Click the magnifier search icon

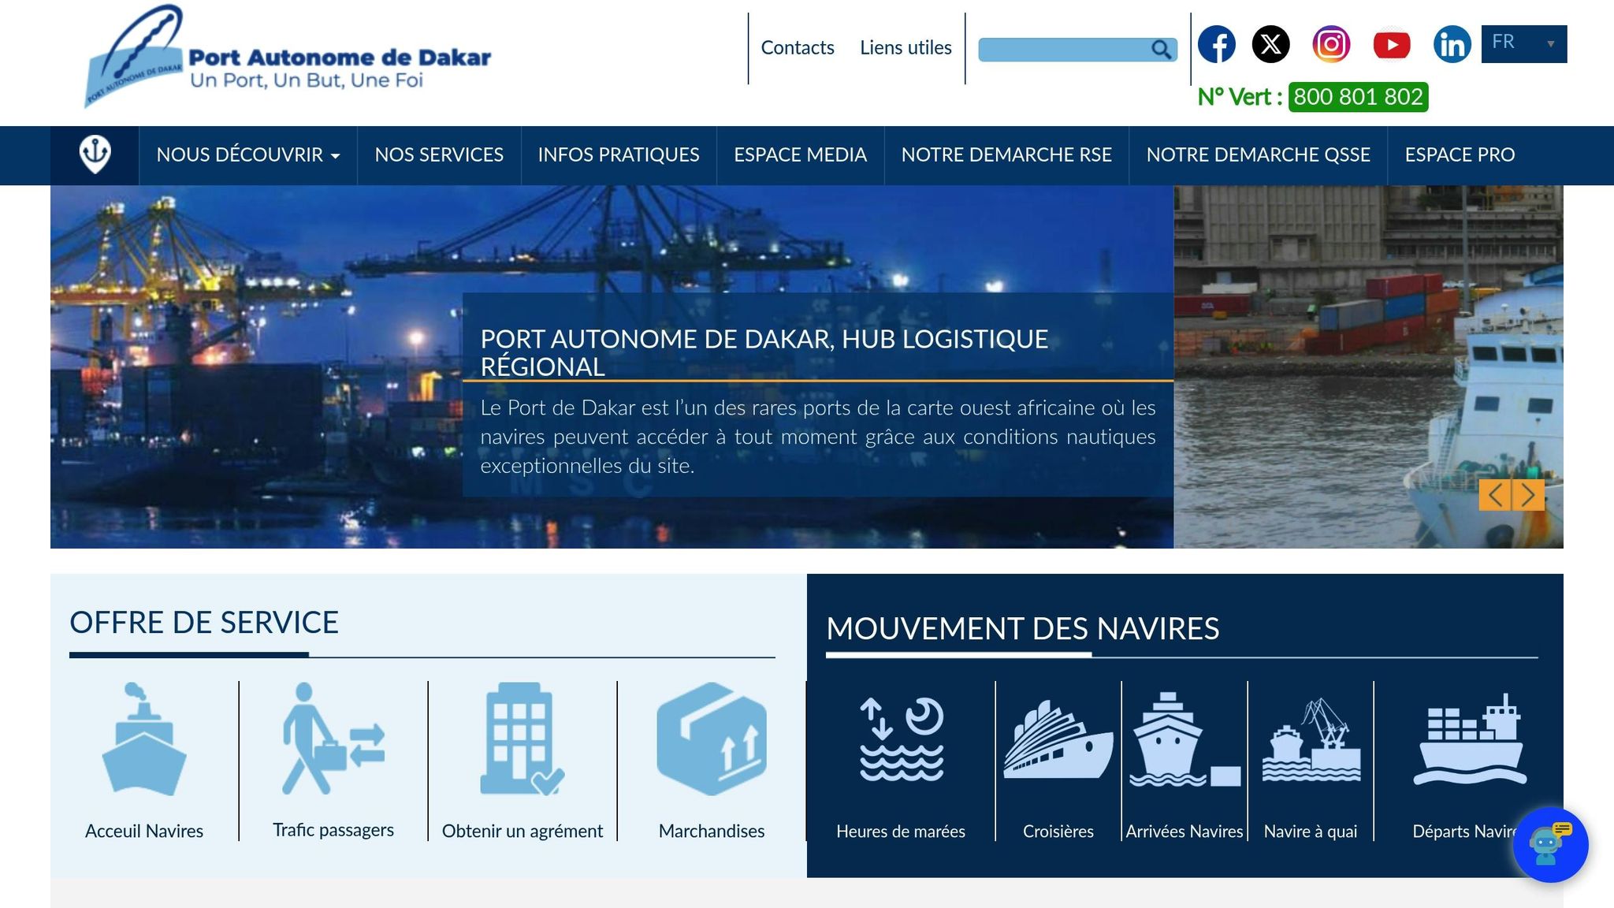click(x=1161, y=50)
